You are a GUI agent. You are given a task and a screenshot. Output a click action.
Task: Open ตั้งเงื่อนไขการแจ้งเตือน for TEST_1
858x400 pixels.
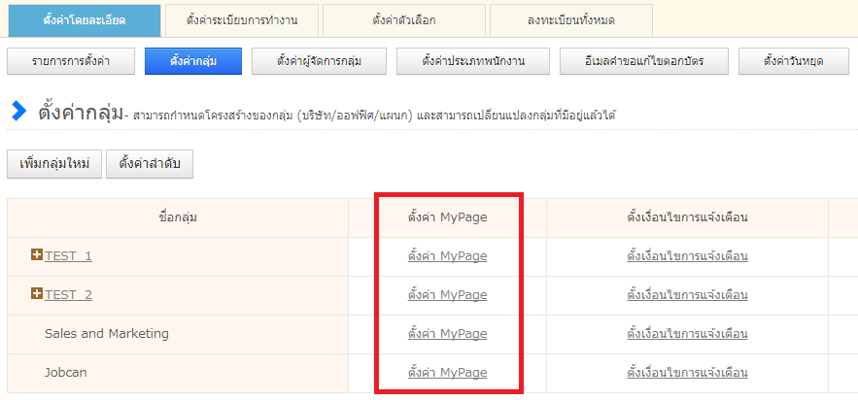pos(687,256)
